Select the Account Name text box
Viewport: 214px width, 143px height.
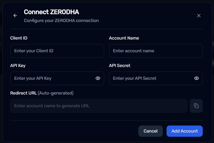click(156, 51)
